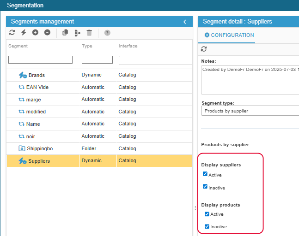Screen dimensions: 299x236
Task: Click the CONFIGURATION tab gear icon
Action: pos(207,35)
